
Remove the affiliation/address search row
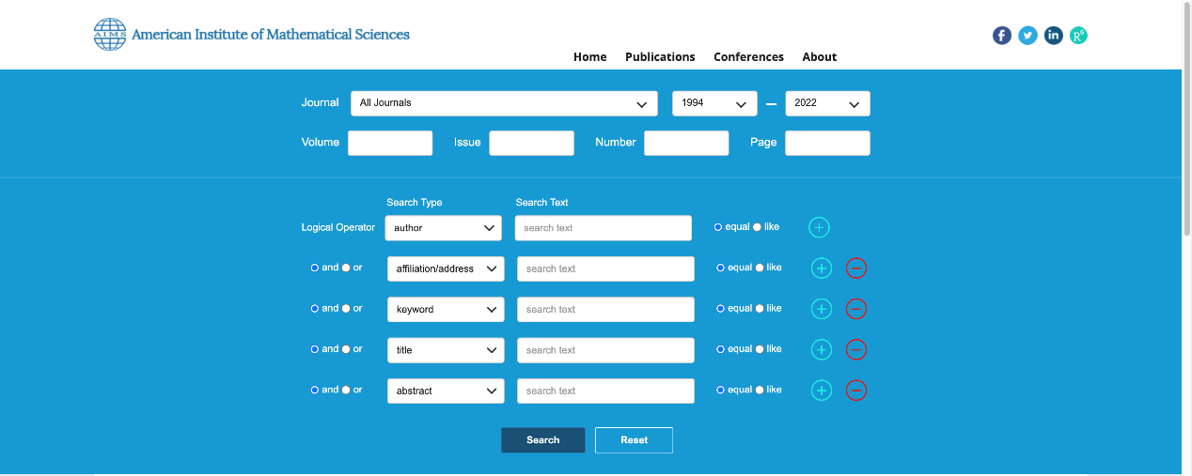(855, 269)
